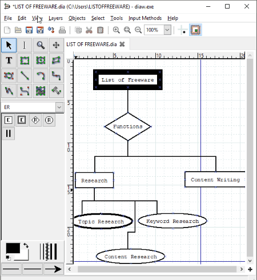Expand the ER sheet selector dropdown
Image resolution: width=257 pixels, height=280 pixels.
click(x=59, y=107)
